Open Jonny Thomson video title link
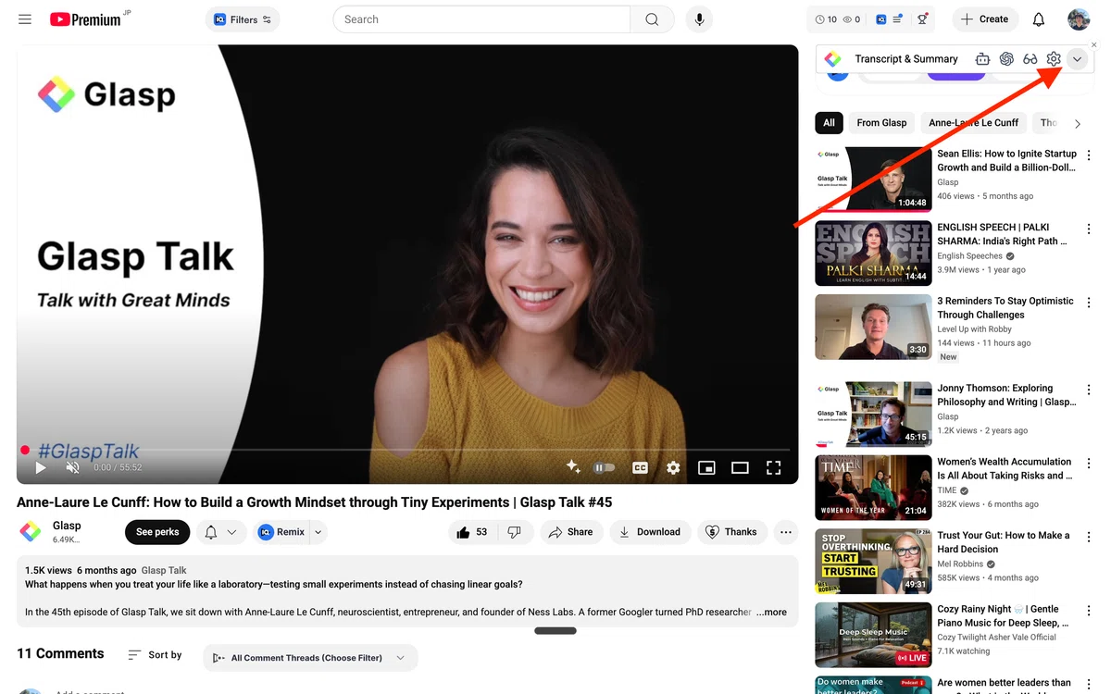This screenshot has width=1111, height=694. (1005, 395)
